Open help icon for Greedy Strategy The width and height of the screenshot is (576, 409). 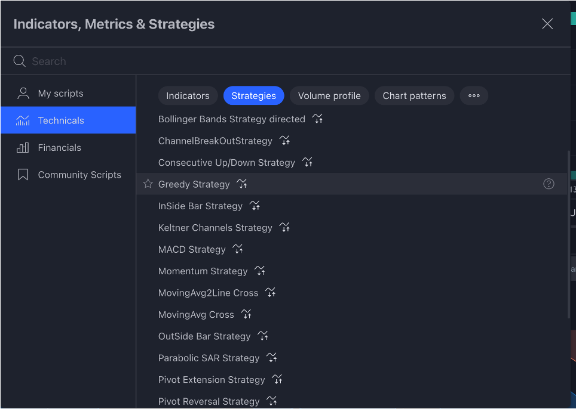tap(549, 184)
